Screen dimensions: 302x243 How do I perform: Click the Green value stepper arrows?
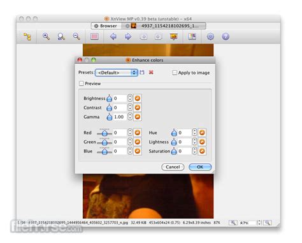[x=130, y=142]
